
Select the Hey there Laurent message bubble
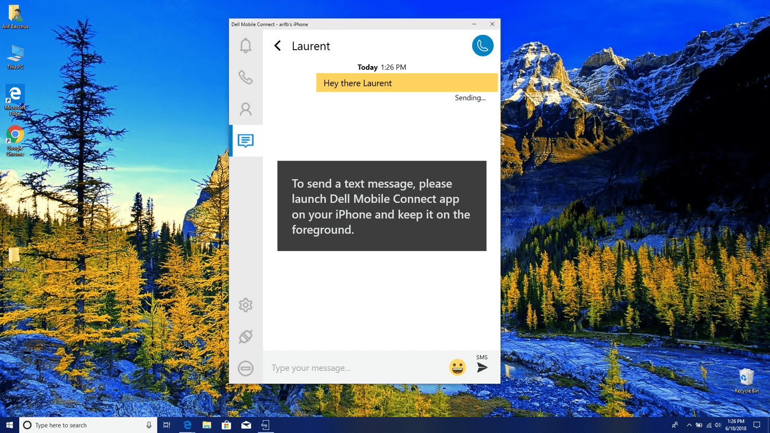click(406, 83)
